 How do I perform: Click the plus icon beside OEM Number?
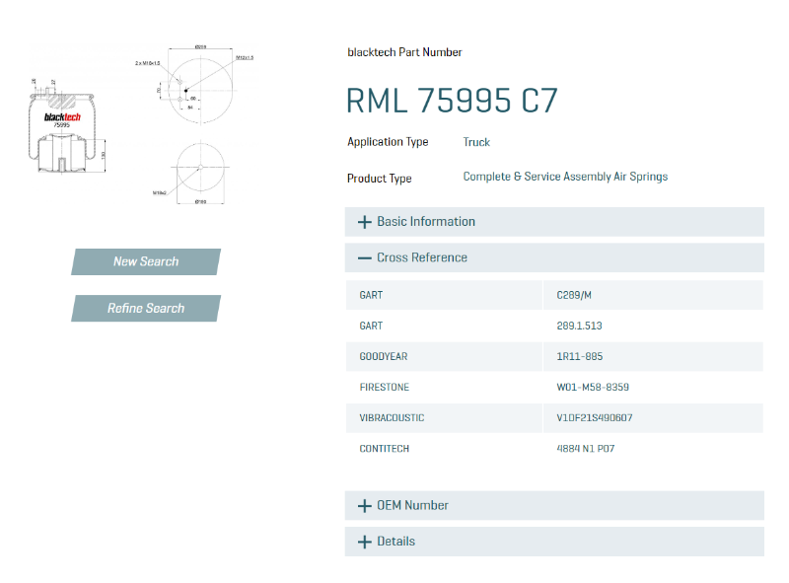pyautogui.click(x=364, y=506)
